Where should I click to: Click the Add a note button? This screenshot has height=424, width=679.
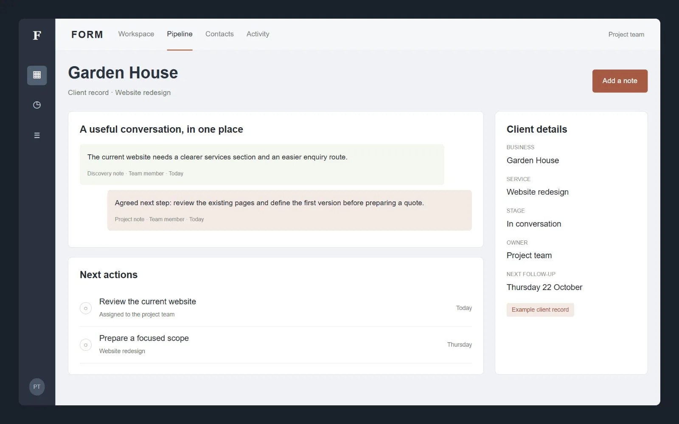[x=620, y=81]
